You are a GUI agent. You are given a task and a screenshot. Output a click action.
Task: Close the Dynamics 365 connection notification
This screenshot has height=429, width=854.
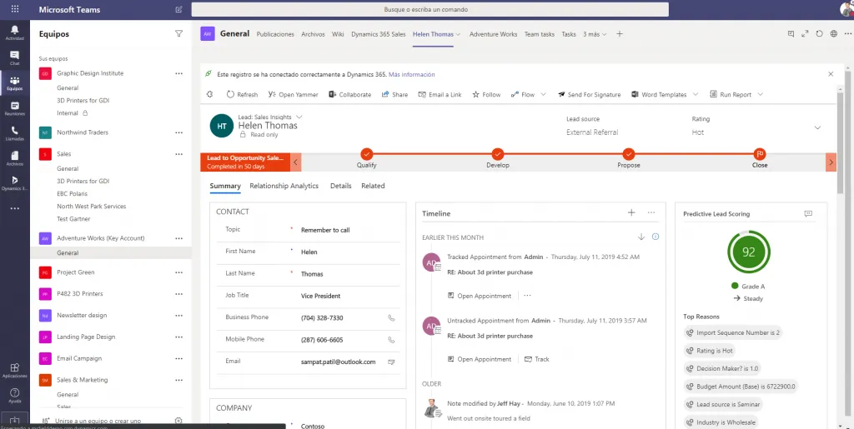831,74
